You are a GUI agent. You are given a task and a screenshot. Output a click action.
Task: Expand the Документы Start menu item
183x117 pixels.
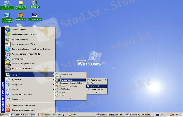click(x=17, y=80)
